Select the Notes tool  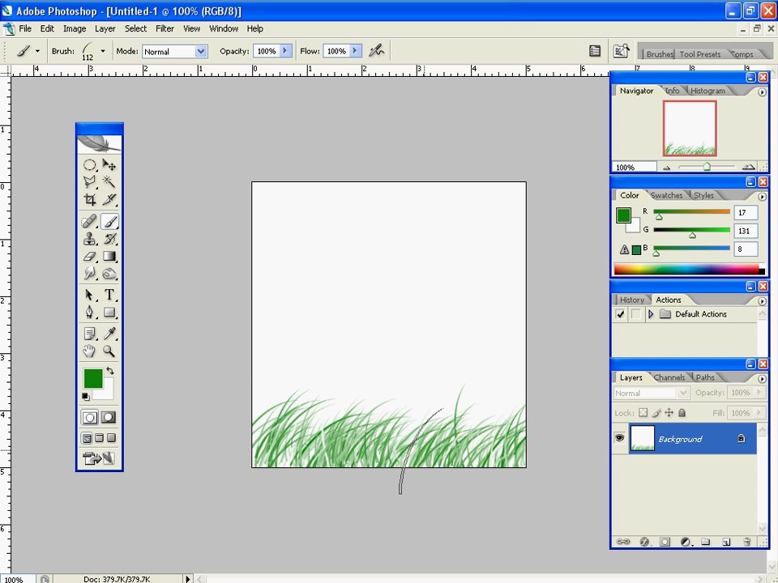coord(89,334)
